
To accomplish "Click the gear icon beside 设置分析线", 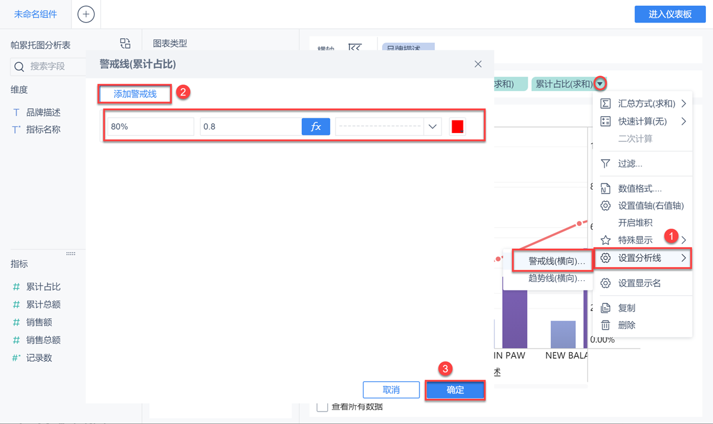I will 605,258.
